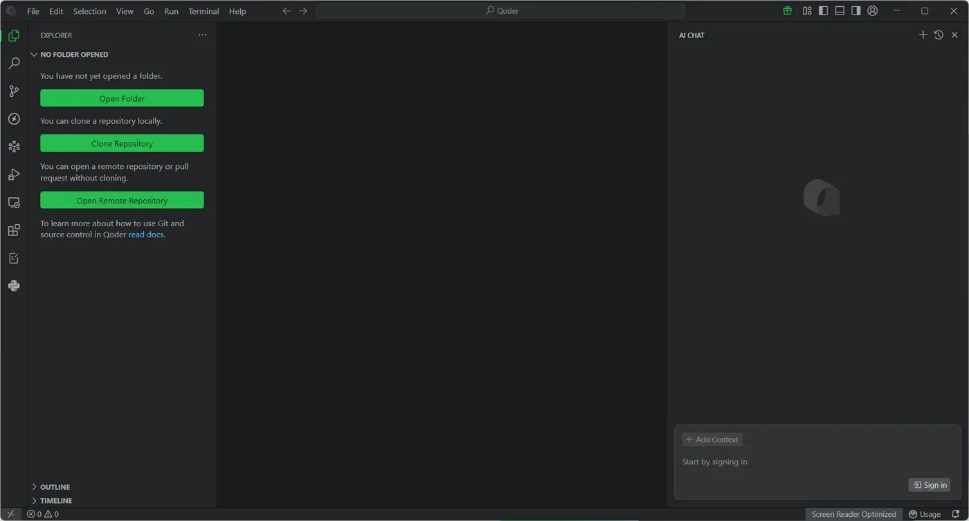Go back using the left arrow

[x=287, y=11]
